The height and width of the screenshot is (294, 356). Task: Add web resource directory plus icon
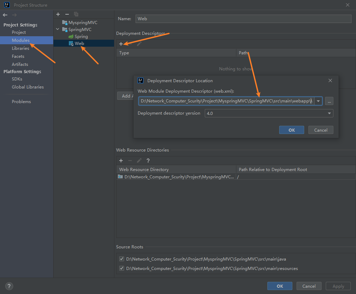(121, 161)
